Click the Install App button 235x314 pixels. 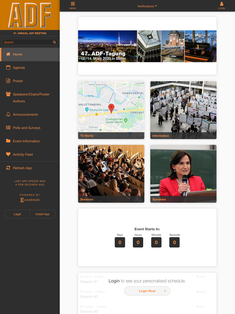[42, 214]
